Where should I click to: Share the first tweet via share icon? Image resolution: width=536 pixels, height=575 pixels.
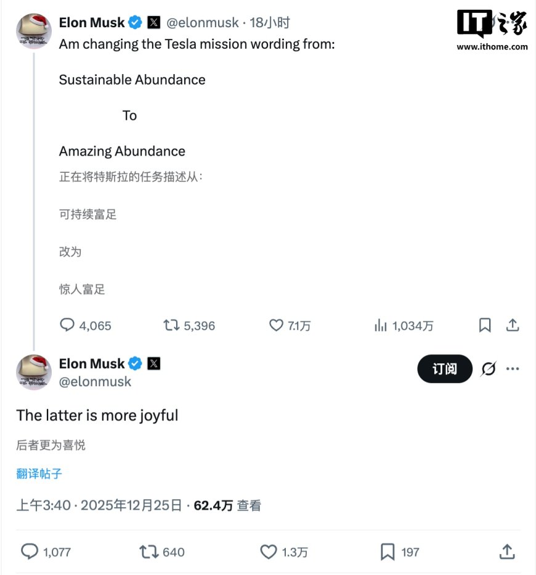[x=513, y=325]
